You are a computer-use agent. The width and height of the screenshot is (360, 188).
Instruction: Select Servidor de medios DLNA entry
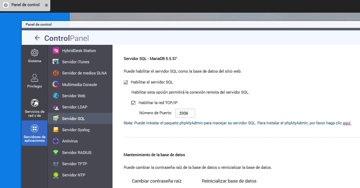click(x=84, y=73)
